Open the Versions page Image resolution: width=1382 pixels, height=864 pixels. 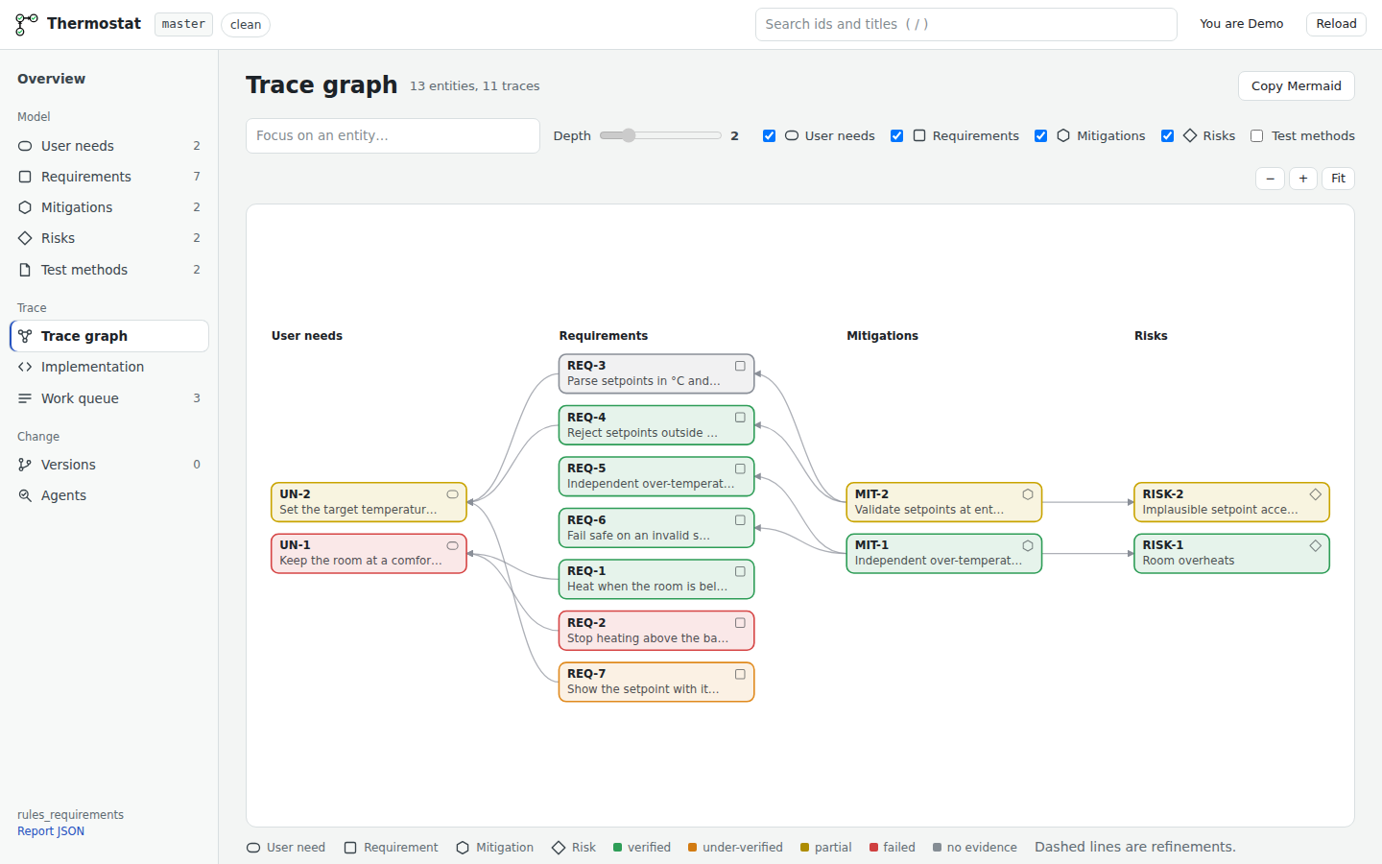109,465
